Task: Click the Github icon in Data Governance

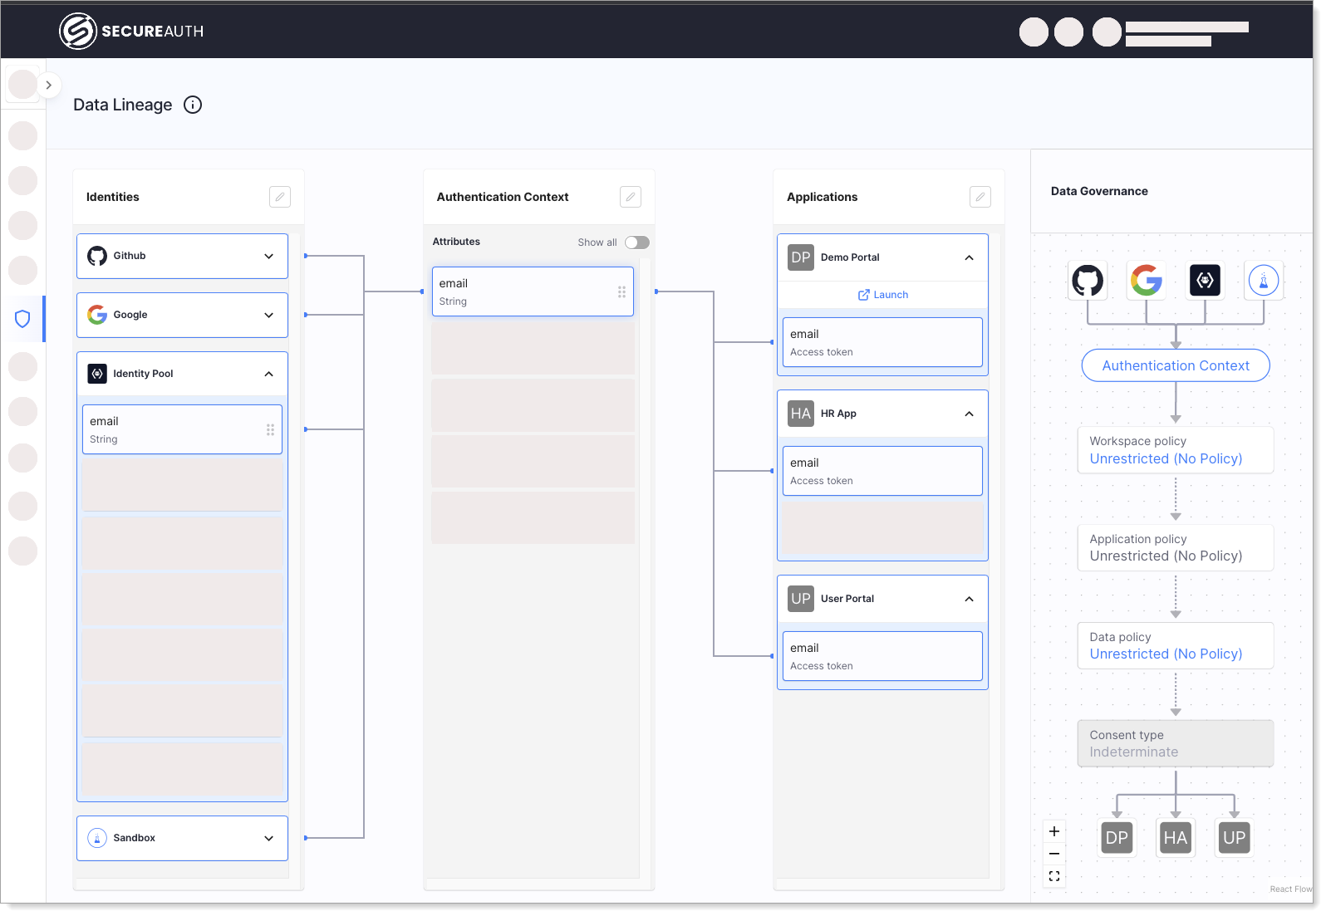Action: pyautogui.click(x=1088, y=281)
